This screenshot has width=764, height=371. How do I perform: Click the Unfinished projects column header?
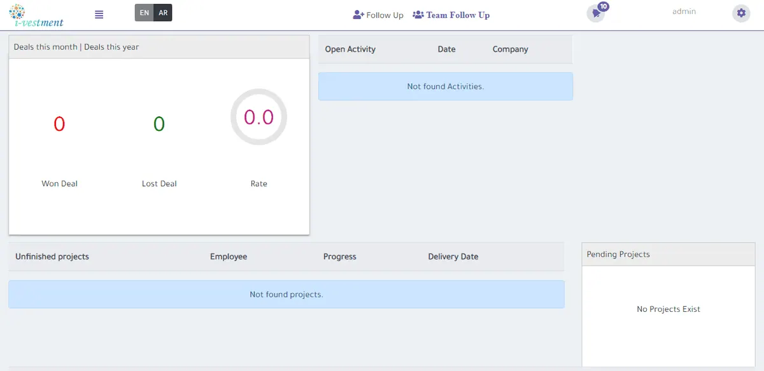pyautogui.click(x=52, y=257)
